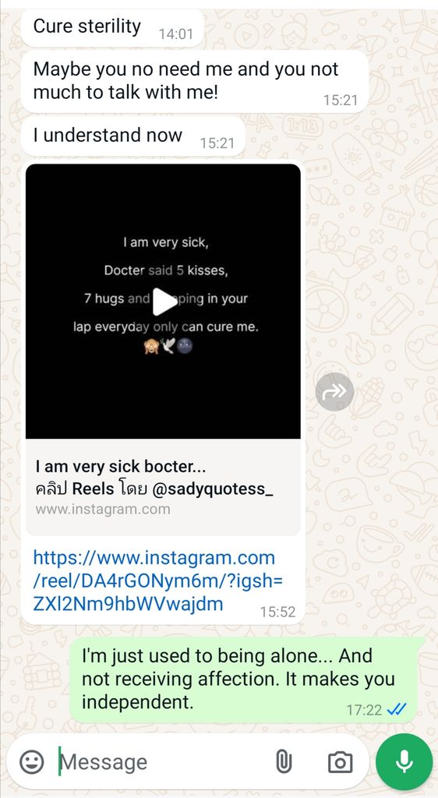Click the blue double-check read receipt
Viewport: 438px width, 798px height.
(397, 709)
